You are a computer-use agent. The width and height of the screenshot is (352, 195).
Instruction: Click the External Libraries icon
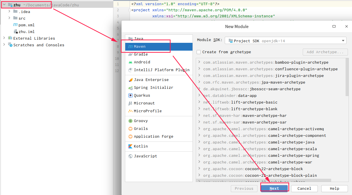tap(10, 38)
